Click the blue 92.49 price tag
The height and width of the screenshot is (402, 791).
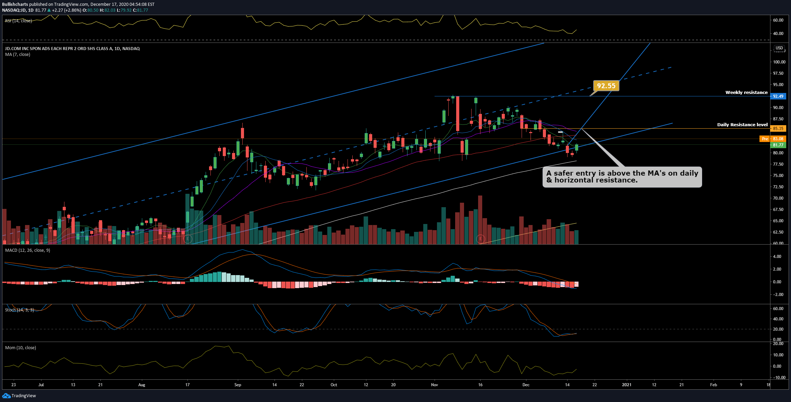tap(778, 96)
